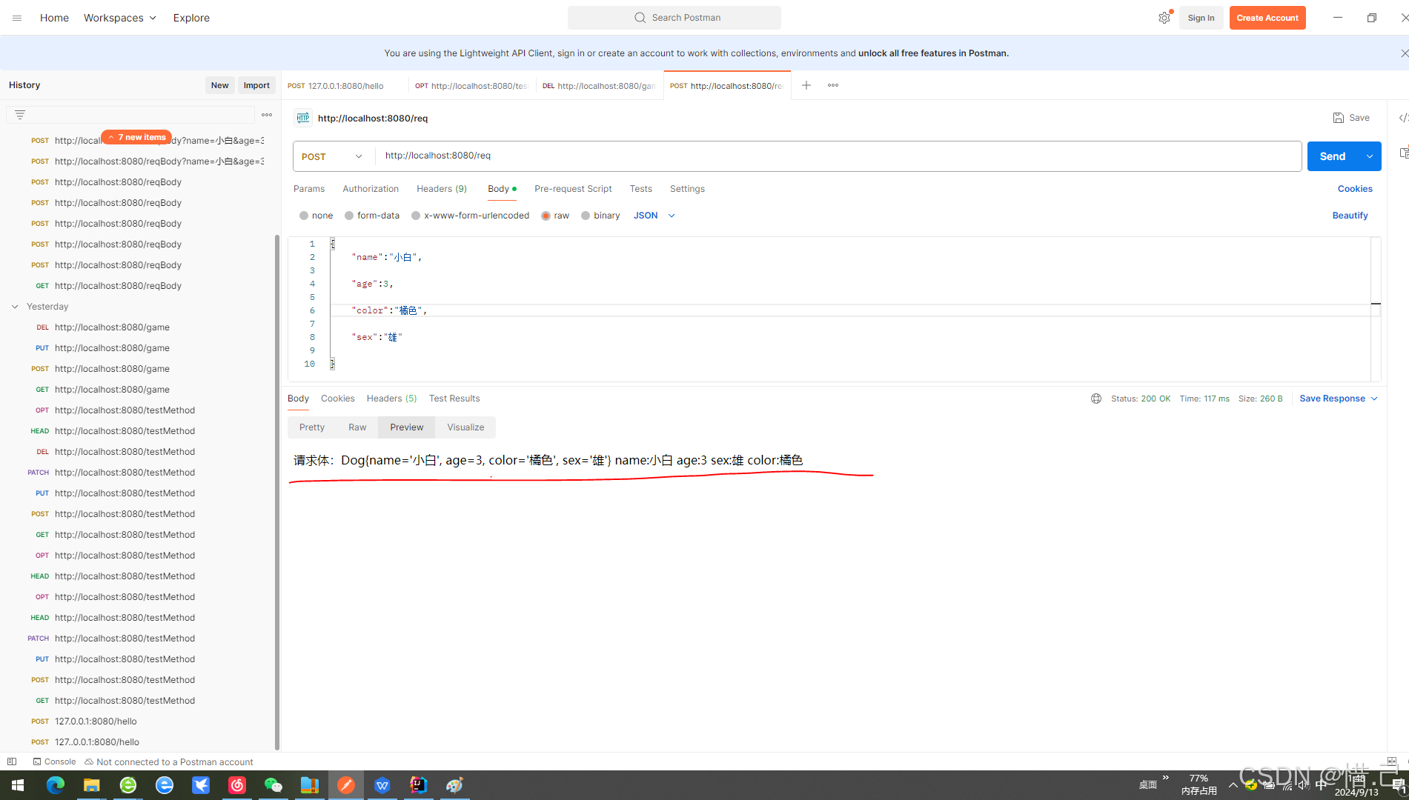This screenshot has width=1409, height=800.
Task: Switch to the DEL localhost:8080/game tab
Action: click(x=599, y=86)
